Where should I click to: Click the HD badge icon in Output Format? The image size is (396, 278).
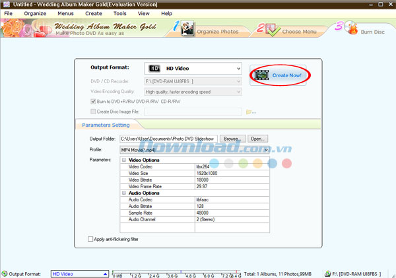154,69
